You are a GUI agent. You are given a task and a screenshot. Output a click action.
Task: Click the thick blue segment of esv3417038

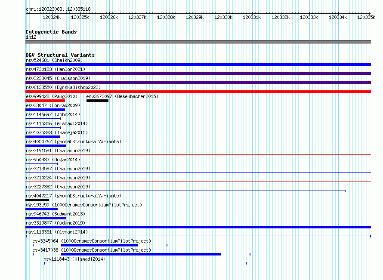[141, 254]
